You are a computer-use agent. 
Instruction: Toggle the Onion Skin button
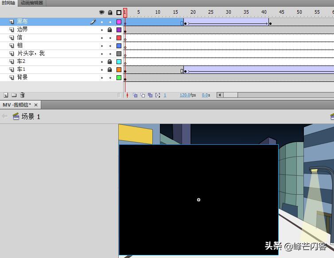pyautogui.click(x=136, y=95)
